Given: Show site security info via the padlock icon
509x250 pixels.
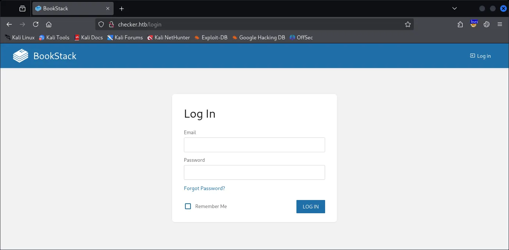Looking at the screenshot, I should pos(111,24).
